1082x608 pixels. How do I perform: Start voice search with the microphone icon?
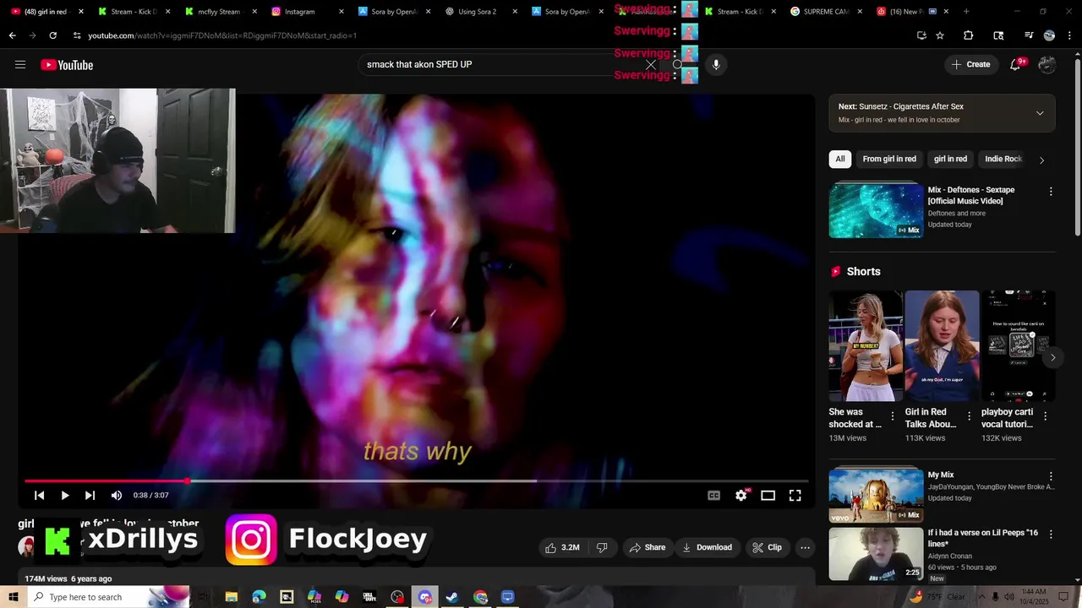click(x=716, y=65)
